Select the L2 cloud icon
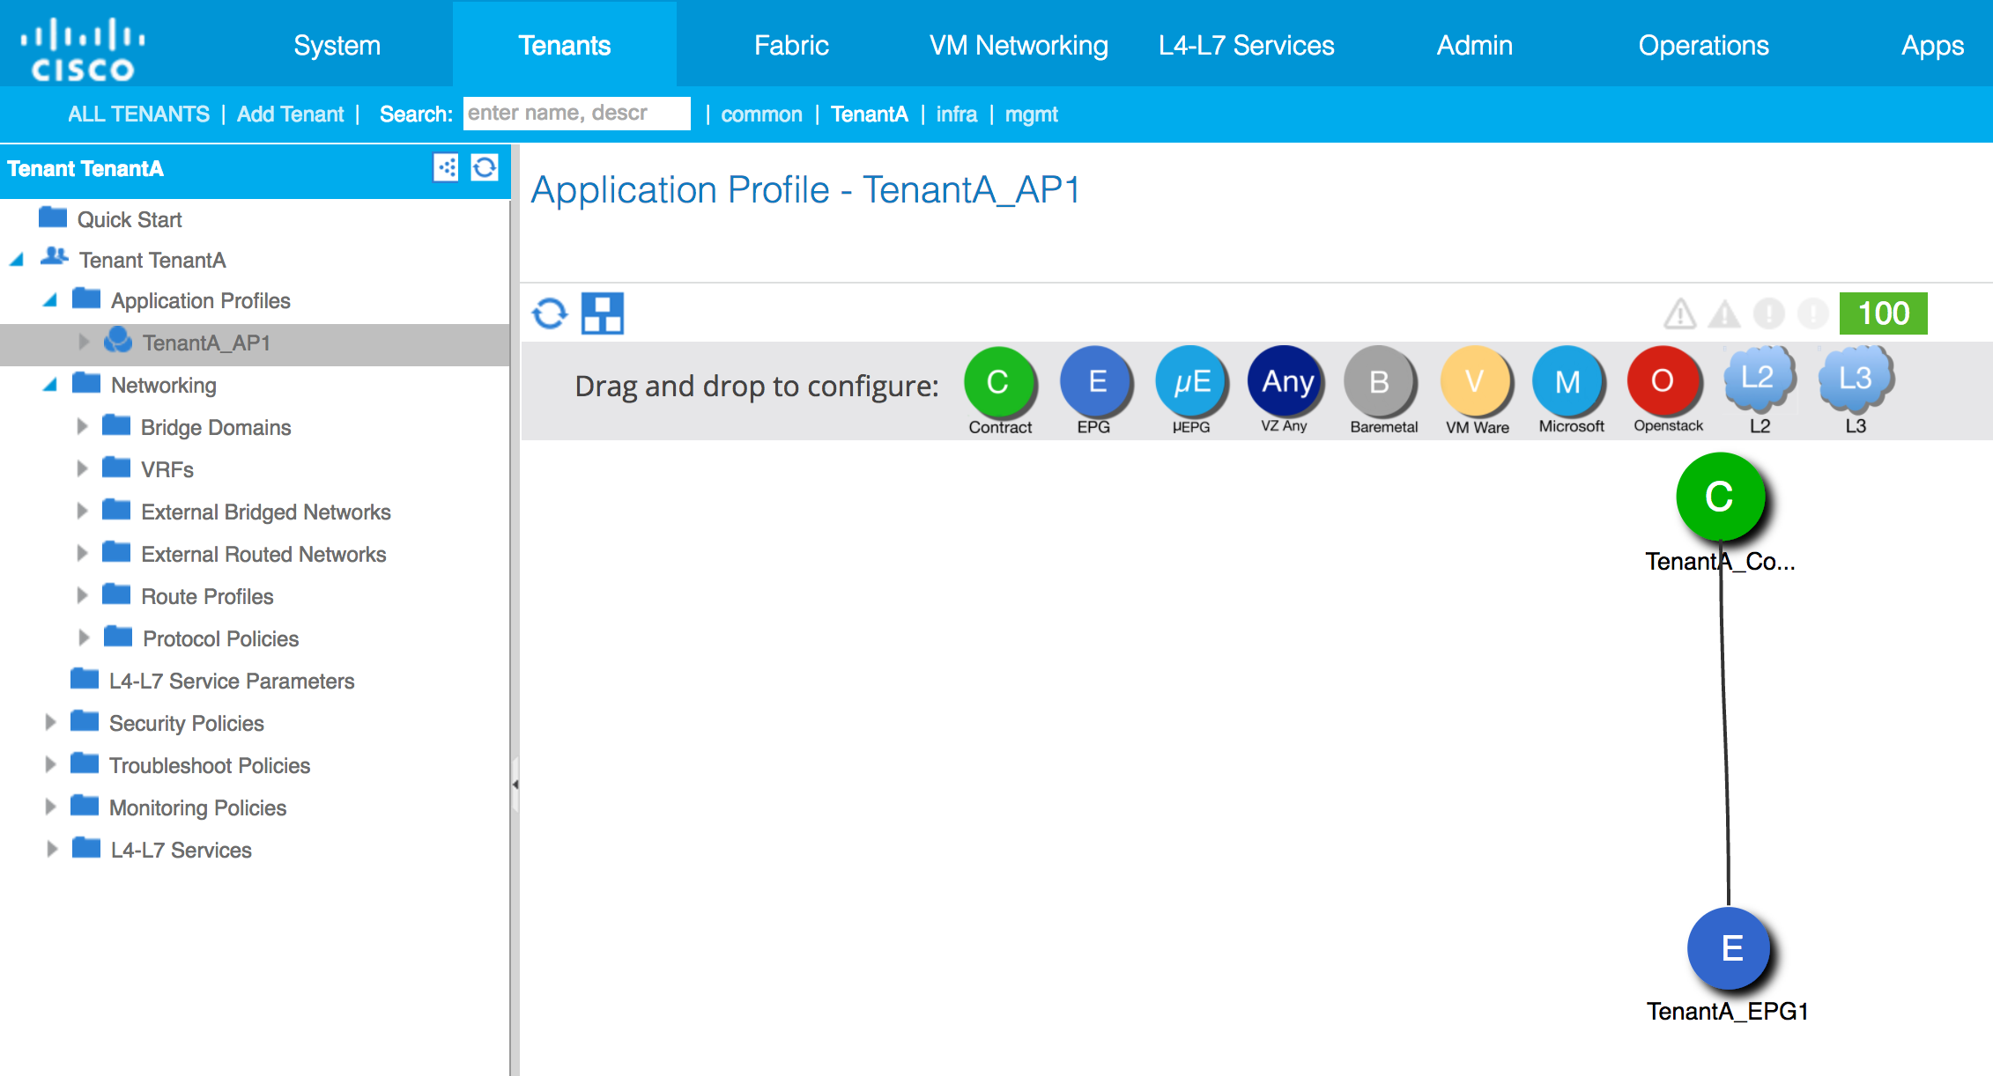 (x=1760, y=379)
